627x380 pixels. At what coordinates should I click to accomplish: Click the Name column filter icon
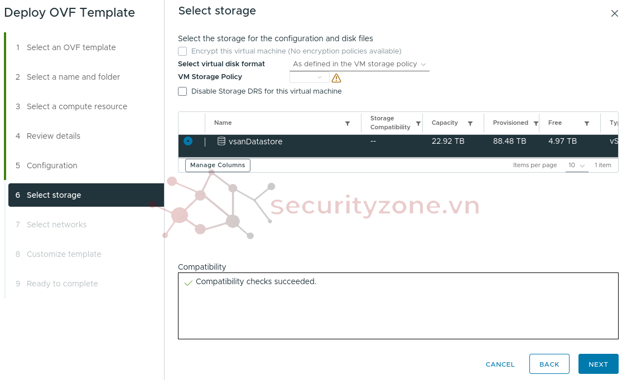pyautogui.click(x=348, y=124)
